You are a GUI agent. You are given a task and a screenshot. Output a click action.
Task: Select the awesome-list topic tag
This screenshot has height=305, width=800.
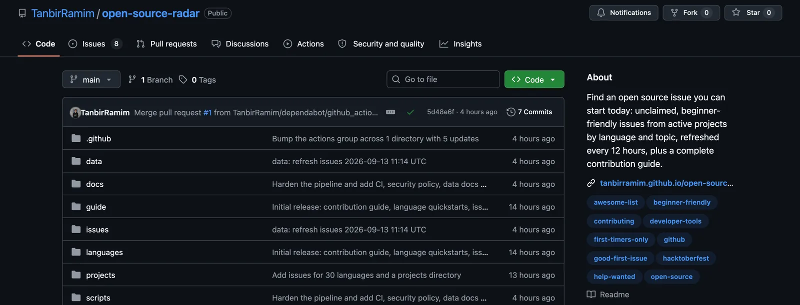[x=615, y=202]
